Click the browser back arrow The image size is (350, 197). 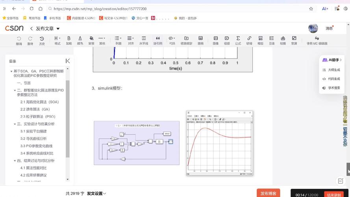(x=14, y=9)
